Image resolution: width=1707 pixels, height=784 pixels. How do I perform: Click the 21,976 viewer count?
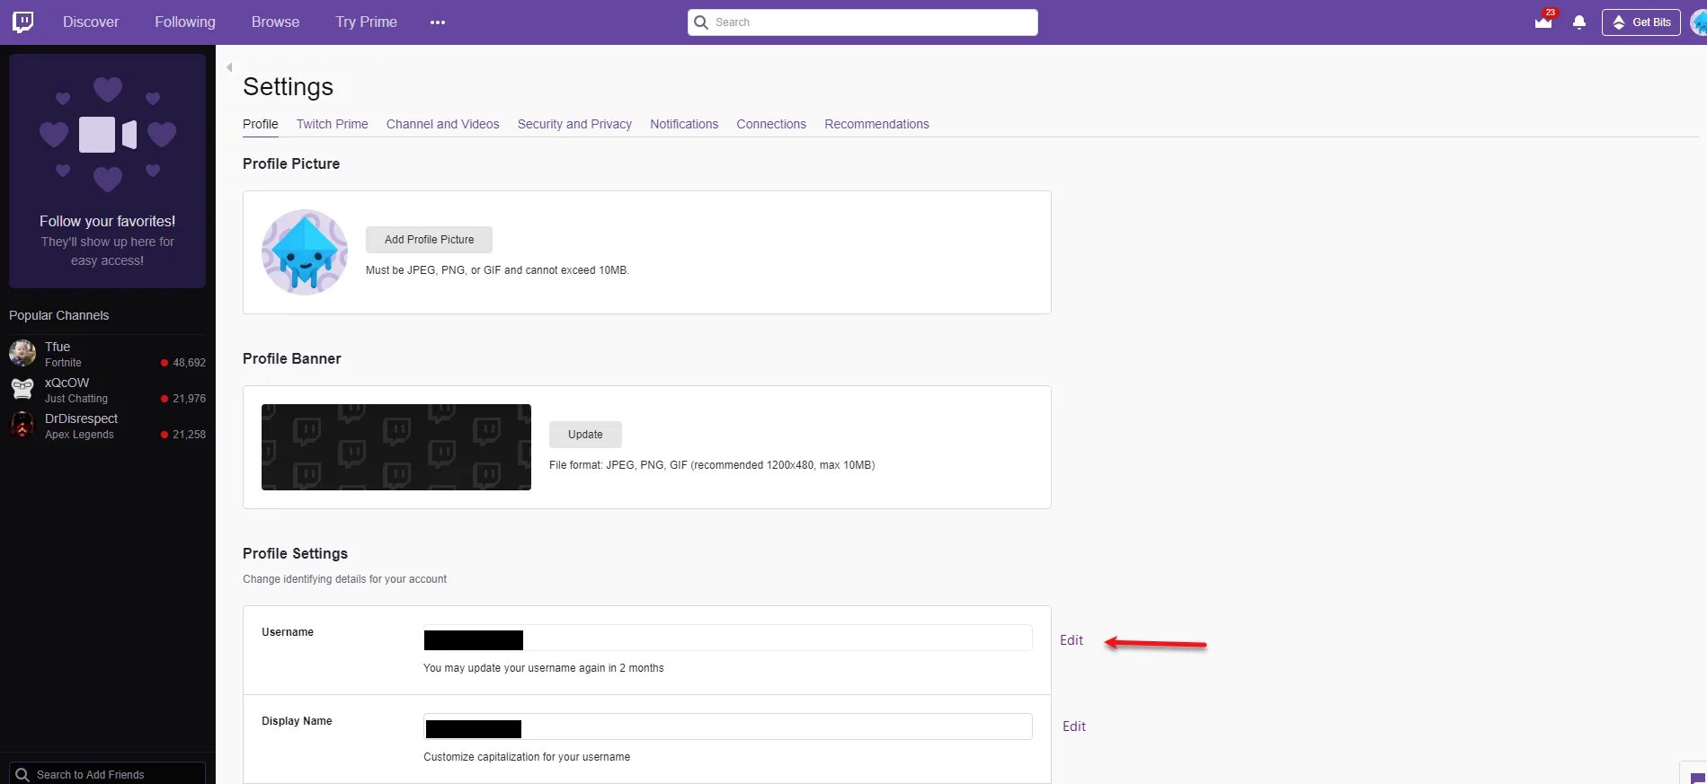189,399
